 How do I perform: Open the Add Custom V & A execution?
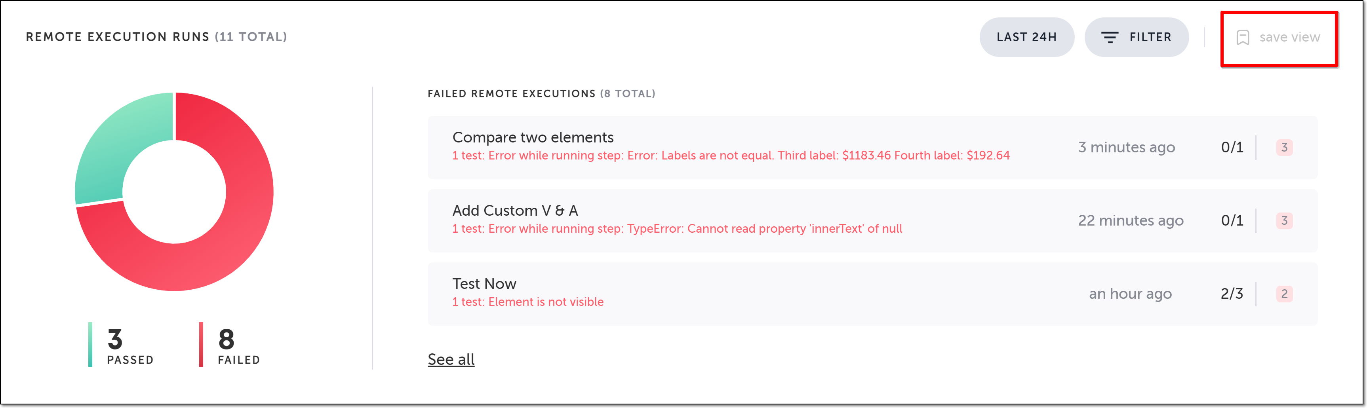tap(515, 211)
